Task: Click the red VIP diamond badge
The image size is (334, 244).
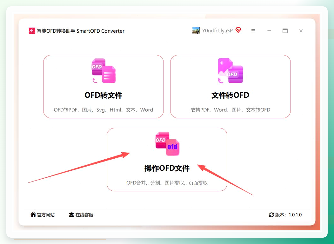Action: pyautogui.click(x=238, y=30)
